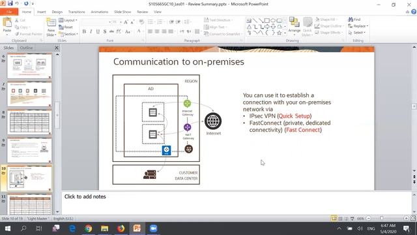This screenshot has width=417, height=235.
Task: Click the Numbering list icon
Action: [x=160, y=22]
